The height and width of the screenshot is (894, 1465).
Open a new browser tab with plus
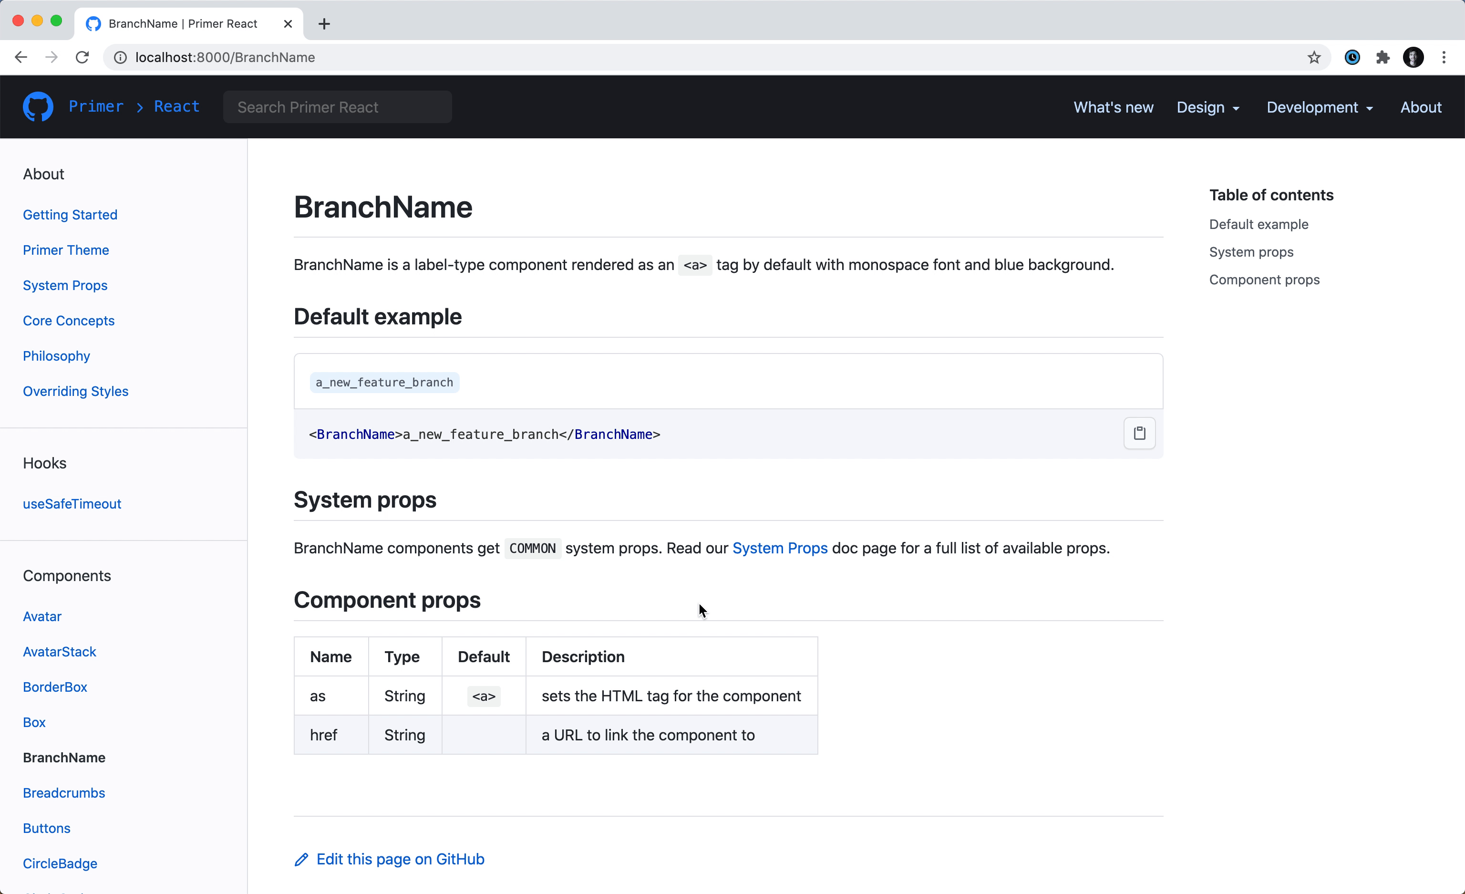(x=324, y=24)
